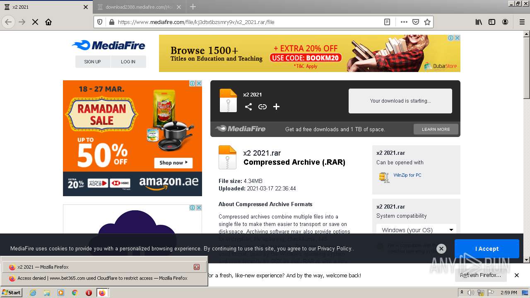Click Shop now in Amazon ad

click(173, 163)
